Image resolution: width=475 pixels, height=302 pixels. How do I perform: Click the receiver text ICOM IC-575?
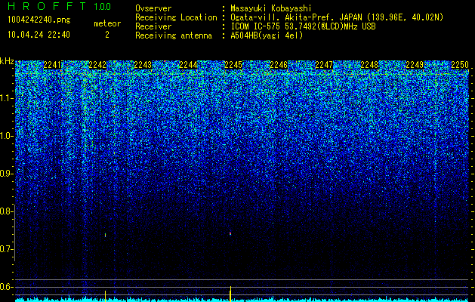coord(255,26)
